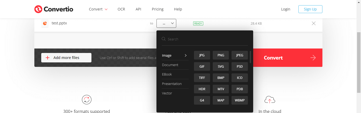Choose MAP as output format
The width and height of the screenshot is (361, 113).
[x=221, y=100]
